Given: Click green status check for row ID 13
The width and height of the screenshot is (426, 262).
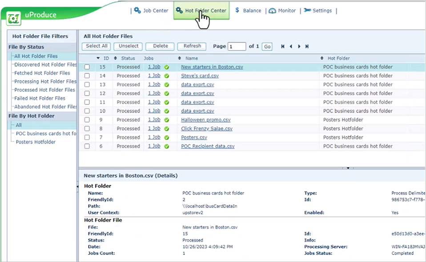Looking at the screenshot, I should click(167, 85).
